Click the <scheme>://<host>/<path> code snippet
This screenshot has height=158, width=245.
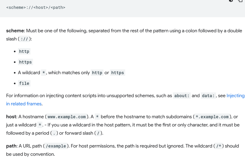[x=36, y=7]
